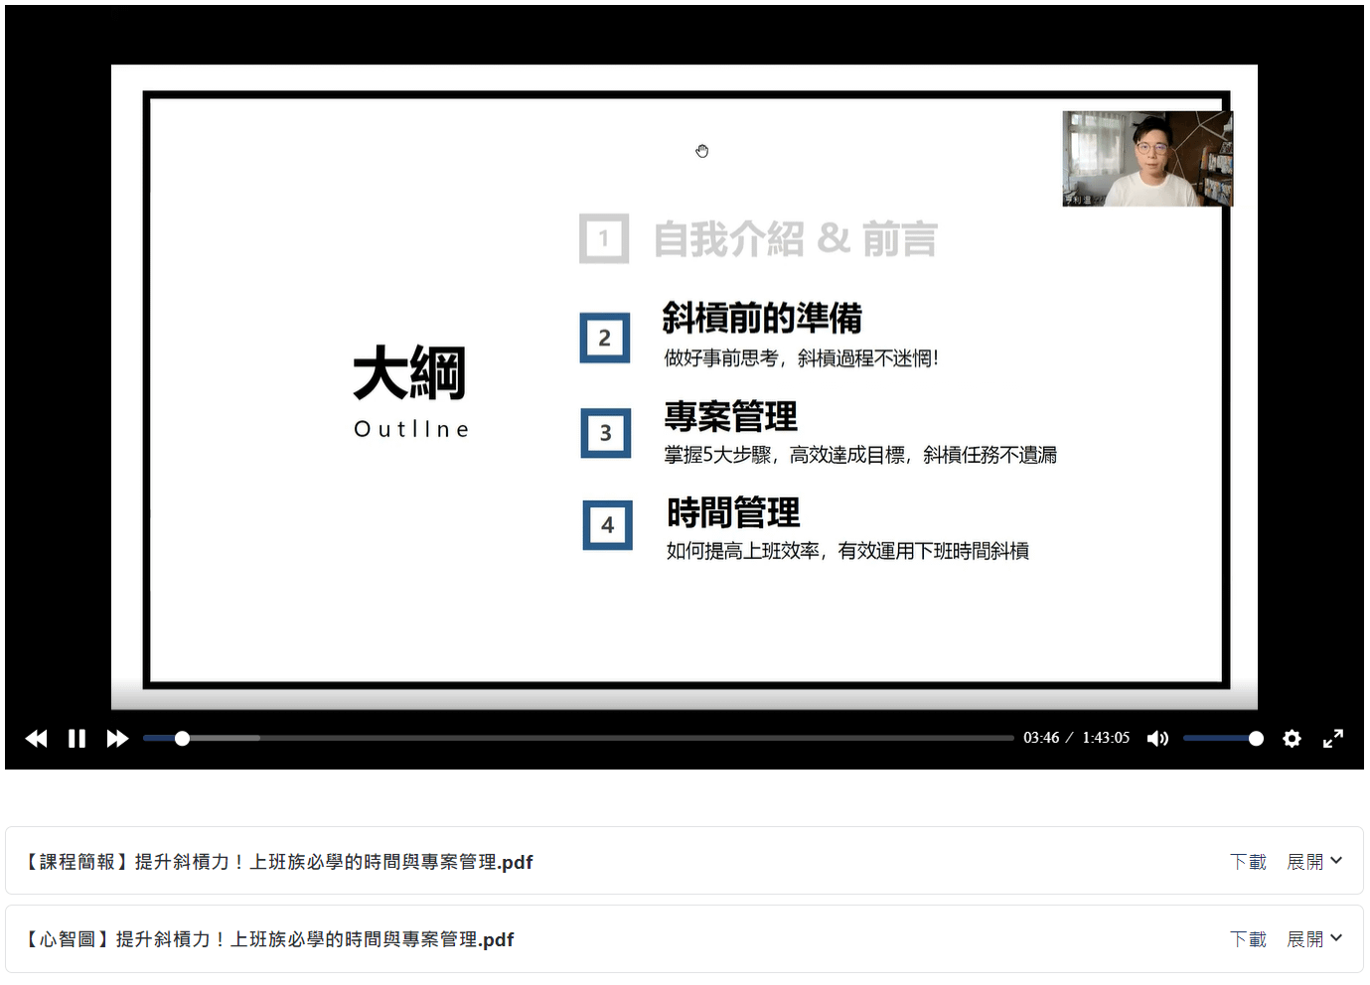Download the 課程簡報 pdf
The height and width of the screenshot is (985, 1370).
pyautogui.click(x=1248, y=862)
